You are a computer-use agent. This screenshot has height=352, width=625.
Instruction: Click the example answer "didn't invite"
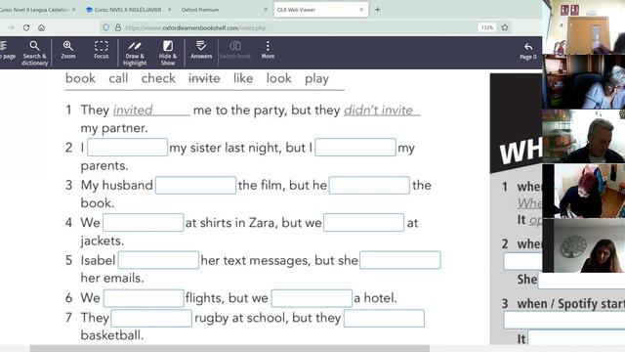(379, 110)
